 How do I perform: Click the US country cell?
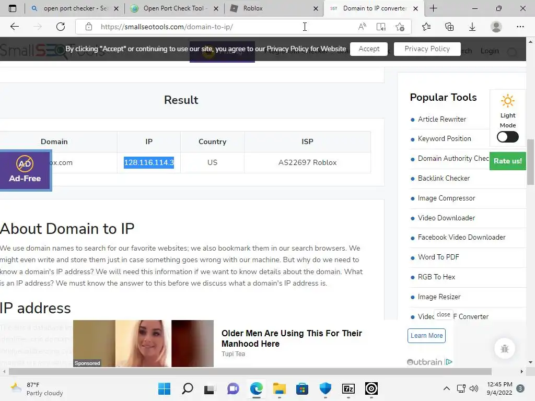212,162
